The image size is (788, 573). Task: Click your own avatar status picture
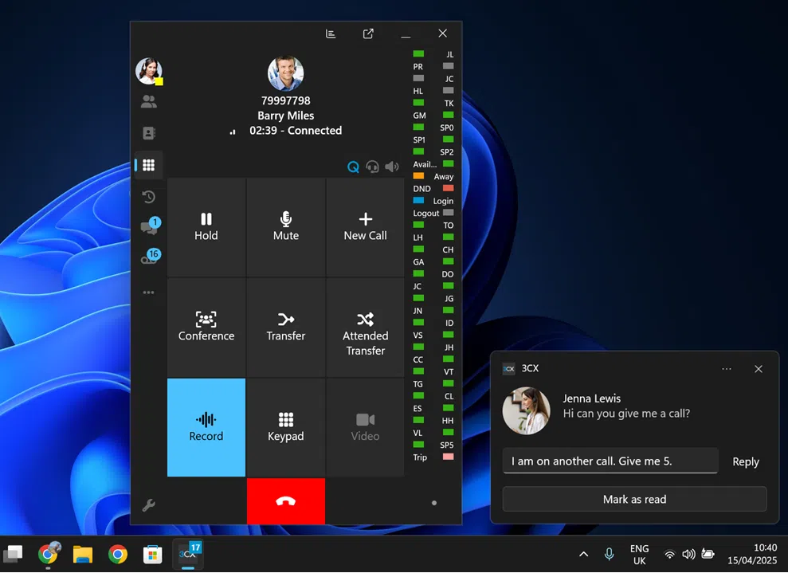pos(149,71)
